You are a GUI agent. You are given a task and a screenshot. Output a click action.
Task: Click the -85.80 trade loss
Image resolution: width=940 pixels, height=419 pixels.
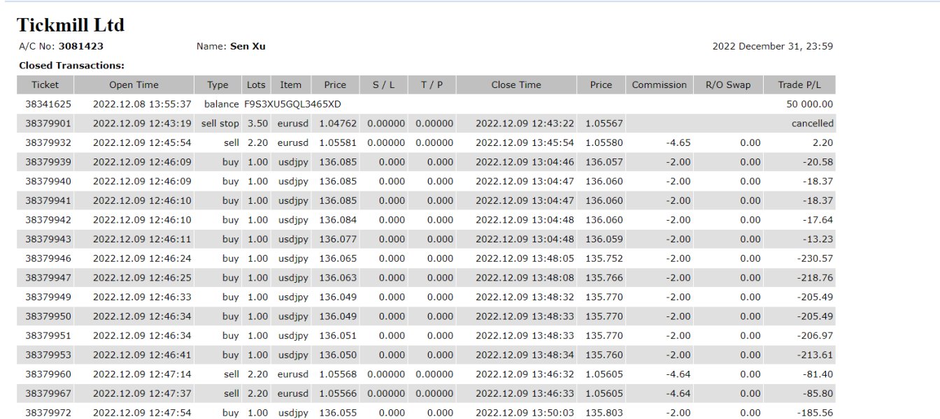point(818,394)
